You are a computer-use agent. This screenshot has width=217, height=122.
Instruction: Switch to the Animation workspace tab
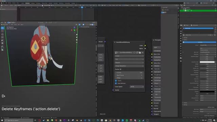click(x=56, y=3)
